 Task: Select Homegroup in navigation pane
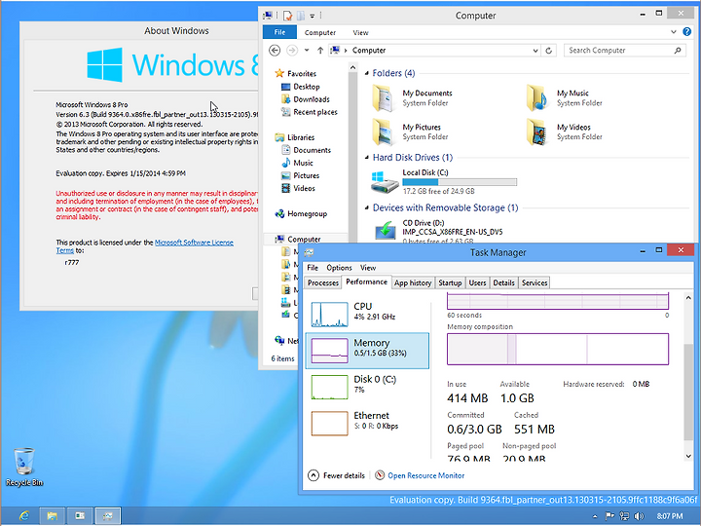pyautogui.click(x=301, y=213)
